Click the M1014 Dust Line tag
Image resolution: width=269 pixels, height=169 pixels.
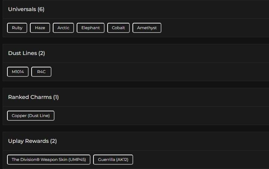(x=18, y=72)
